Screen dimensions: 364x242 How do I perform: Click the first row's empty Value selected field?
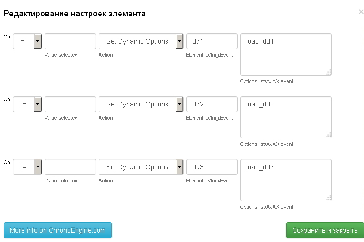(70, 41)
